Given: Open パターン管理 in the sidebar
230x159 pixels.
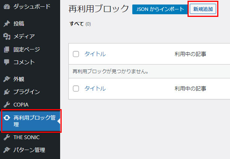Looking at the screenshot, I should click(x=30, y=150).
